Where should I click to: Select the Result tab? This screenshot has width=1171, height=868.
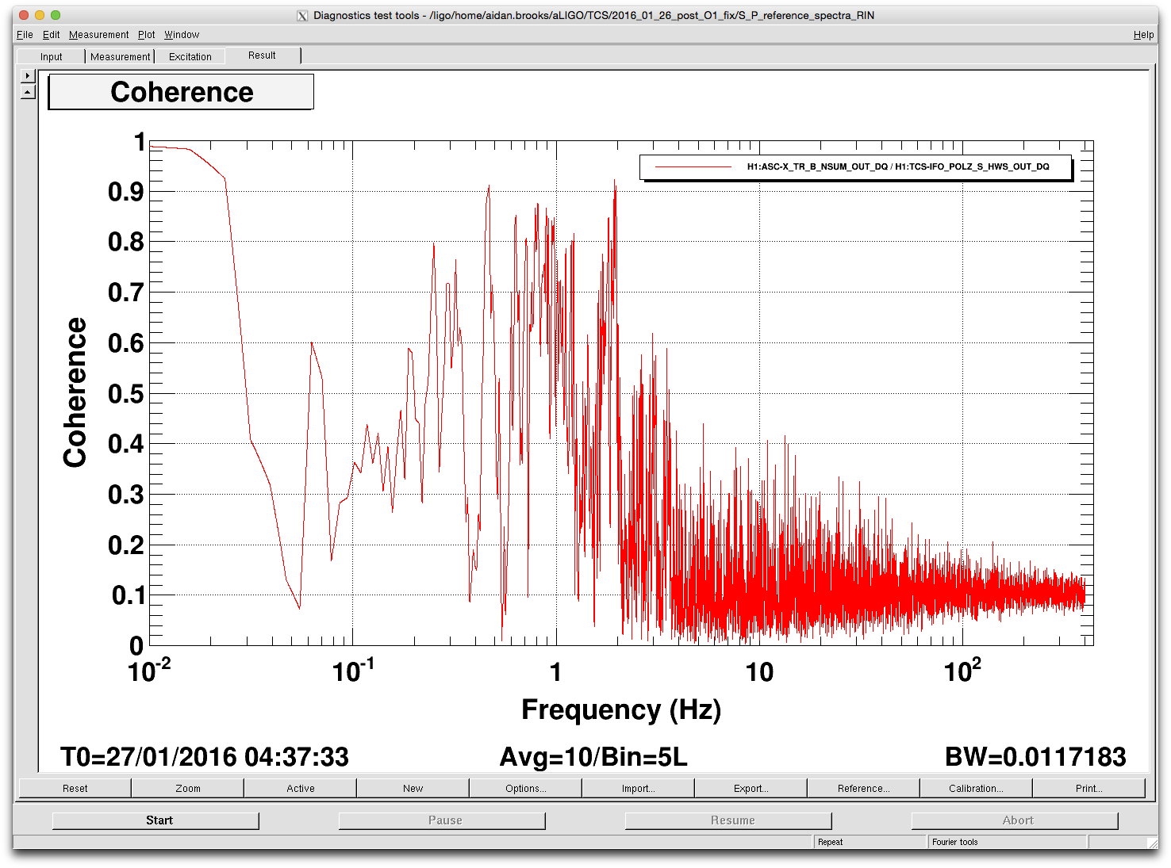point(262,55)
